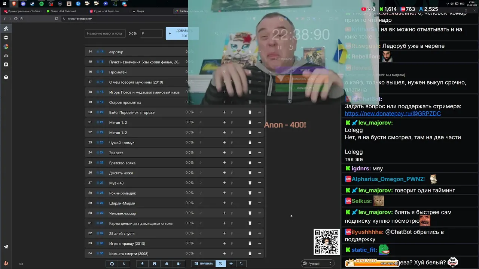Viewport: 479px width, 269px height.
Task: Click lot name 'Прометей'
Action: click(118, 72)
